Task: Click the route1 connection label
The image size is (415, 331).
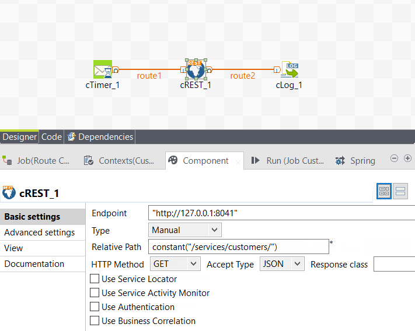Action: pos(149,76)
